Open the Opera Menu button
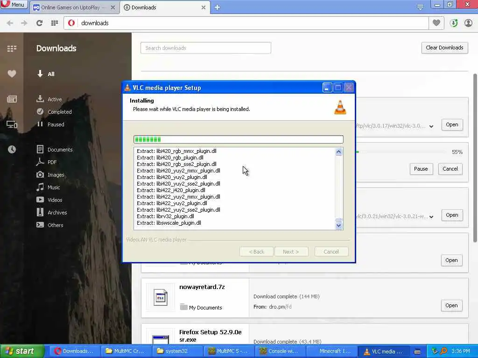 (14, 4)
